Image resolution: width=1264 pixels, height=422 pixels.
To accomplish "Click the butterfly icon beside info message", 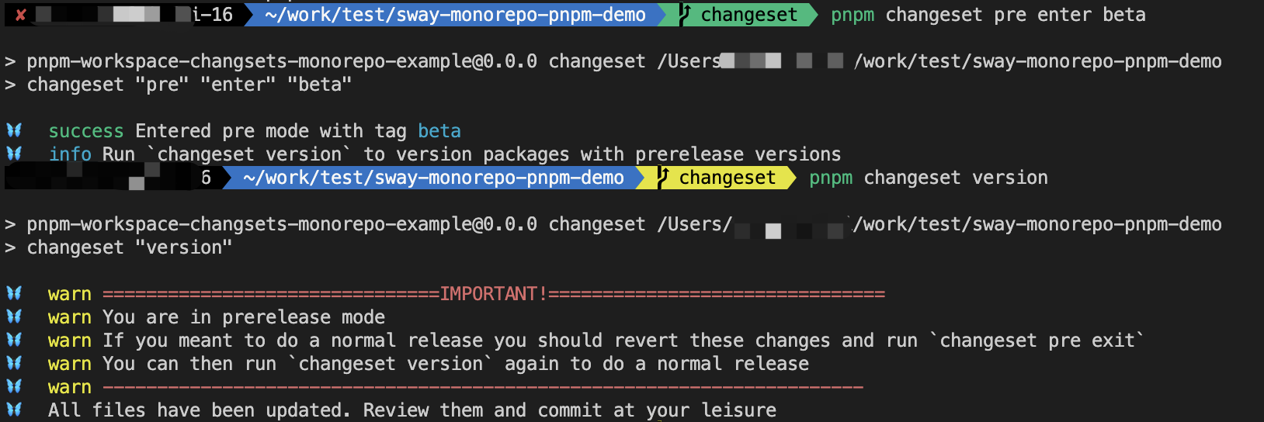I will [x=15, y=154].
